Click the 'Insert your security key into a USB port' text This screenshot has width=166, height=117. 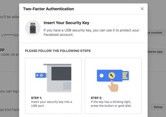[51, 104]
